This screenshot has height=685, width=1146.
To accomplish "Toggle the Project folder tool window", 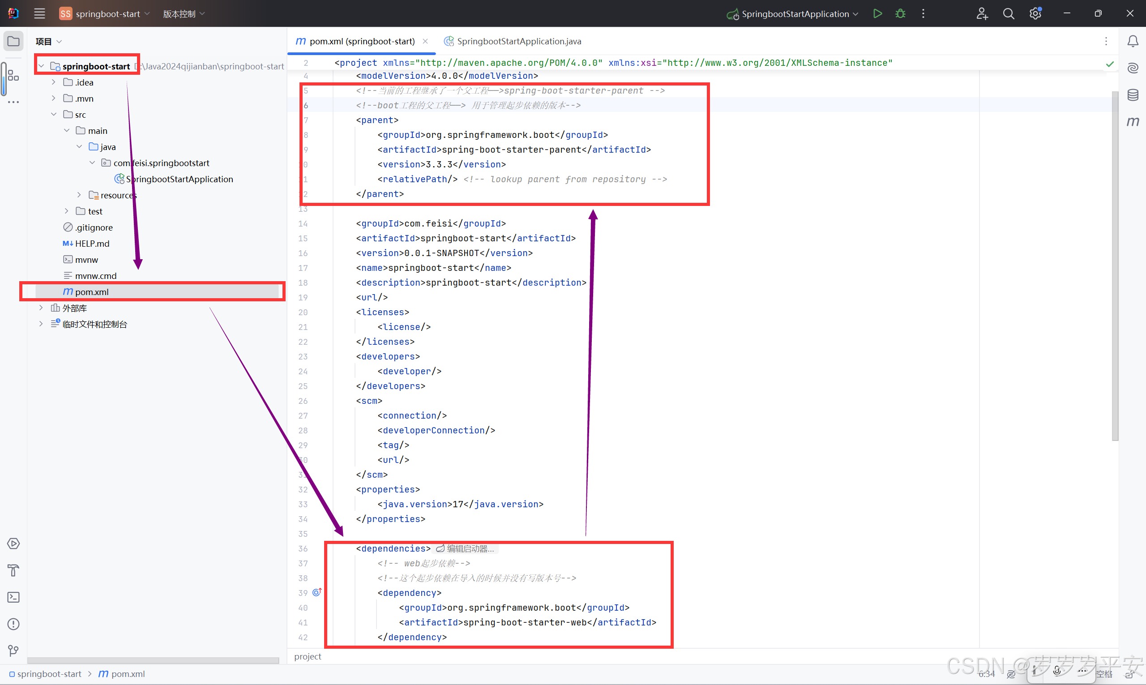I will pos(13,41).
